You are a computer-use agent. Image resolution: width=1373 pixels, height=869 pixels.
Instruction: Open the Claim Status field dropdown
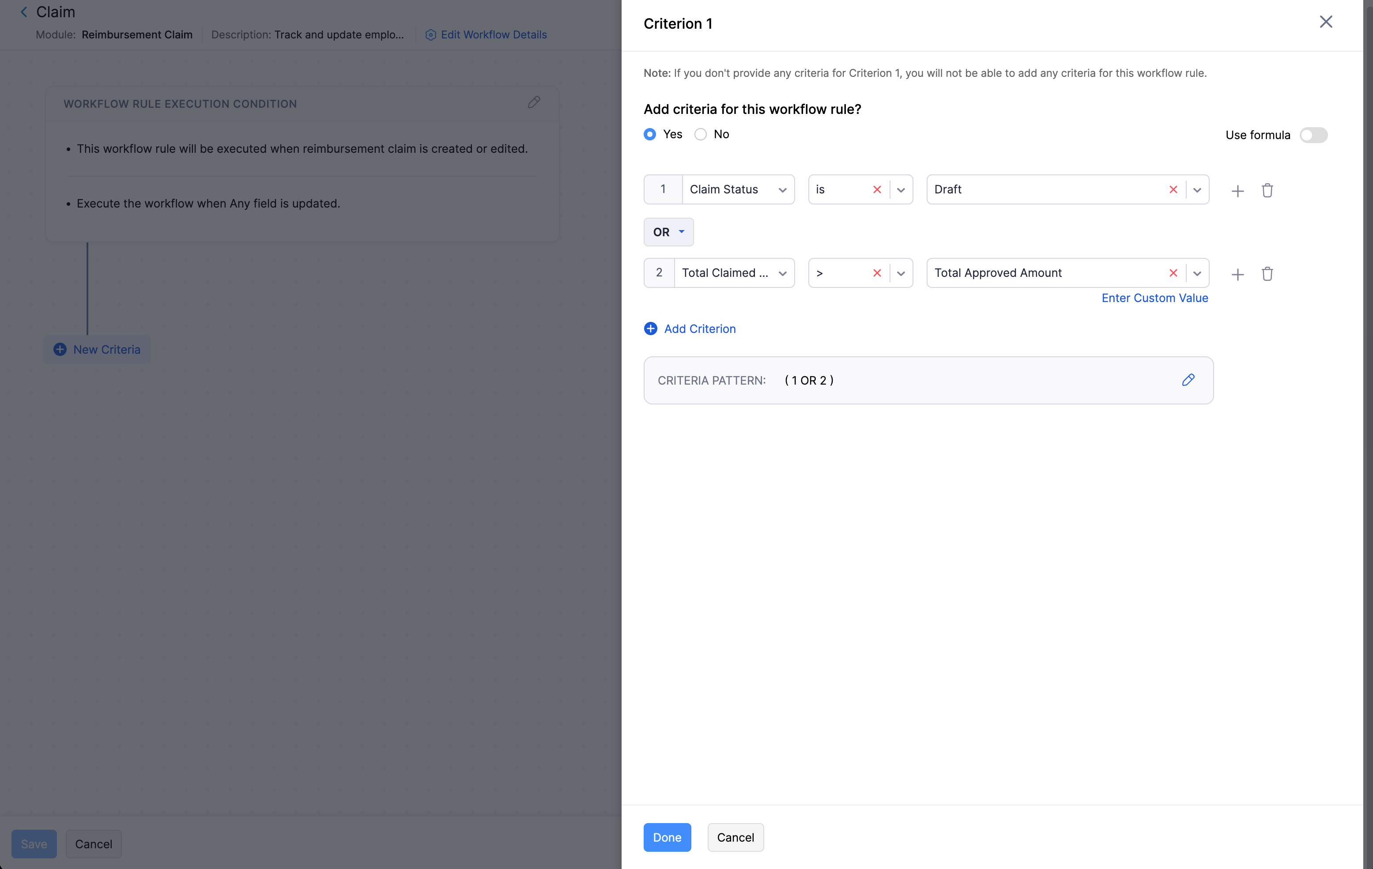(738, 189)
